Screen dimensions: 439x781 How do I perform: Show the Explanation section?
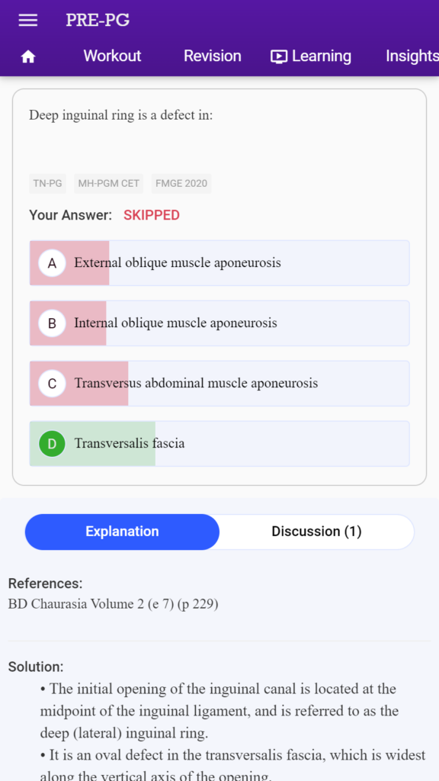(122, 532)
